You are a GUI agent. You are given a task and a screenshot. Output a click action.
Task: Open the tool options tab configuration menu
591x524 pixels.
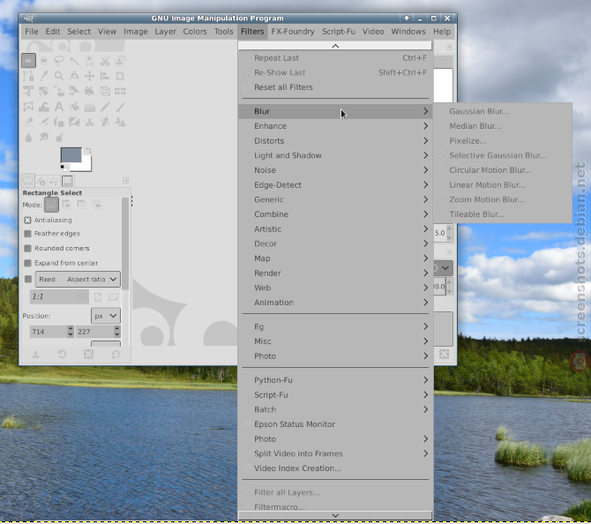[125, 181]
